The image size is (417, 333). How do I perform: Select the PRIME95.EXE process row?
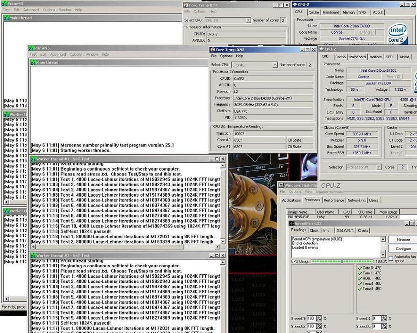343,217
